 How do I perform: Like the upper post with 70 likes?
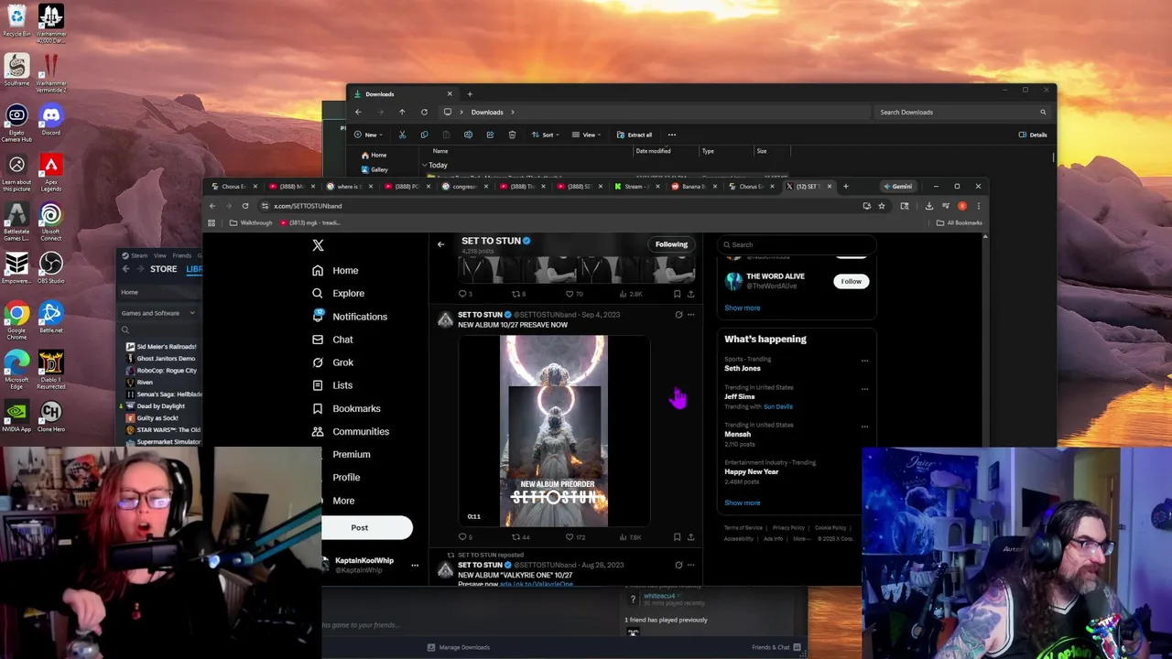(x=573, y=294)
